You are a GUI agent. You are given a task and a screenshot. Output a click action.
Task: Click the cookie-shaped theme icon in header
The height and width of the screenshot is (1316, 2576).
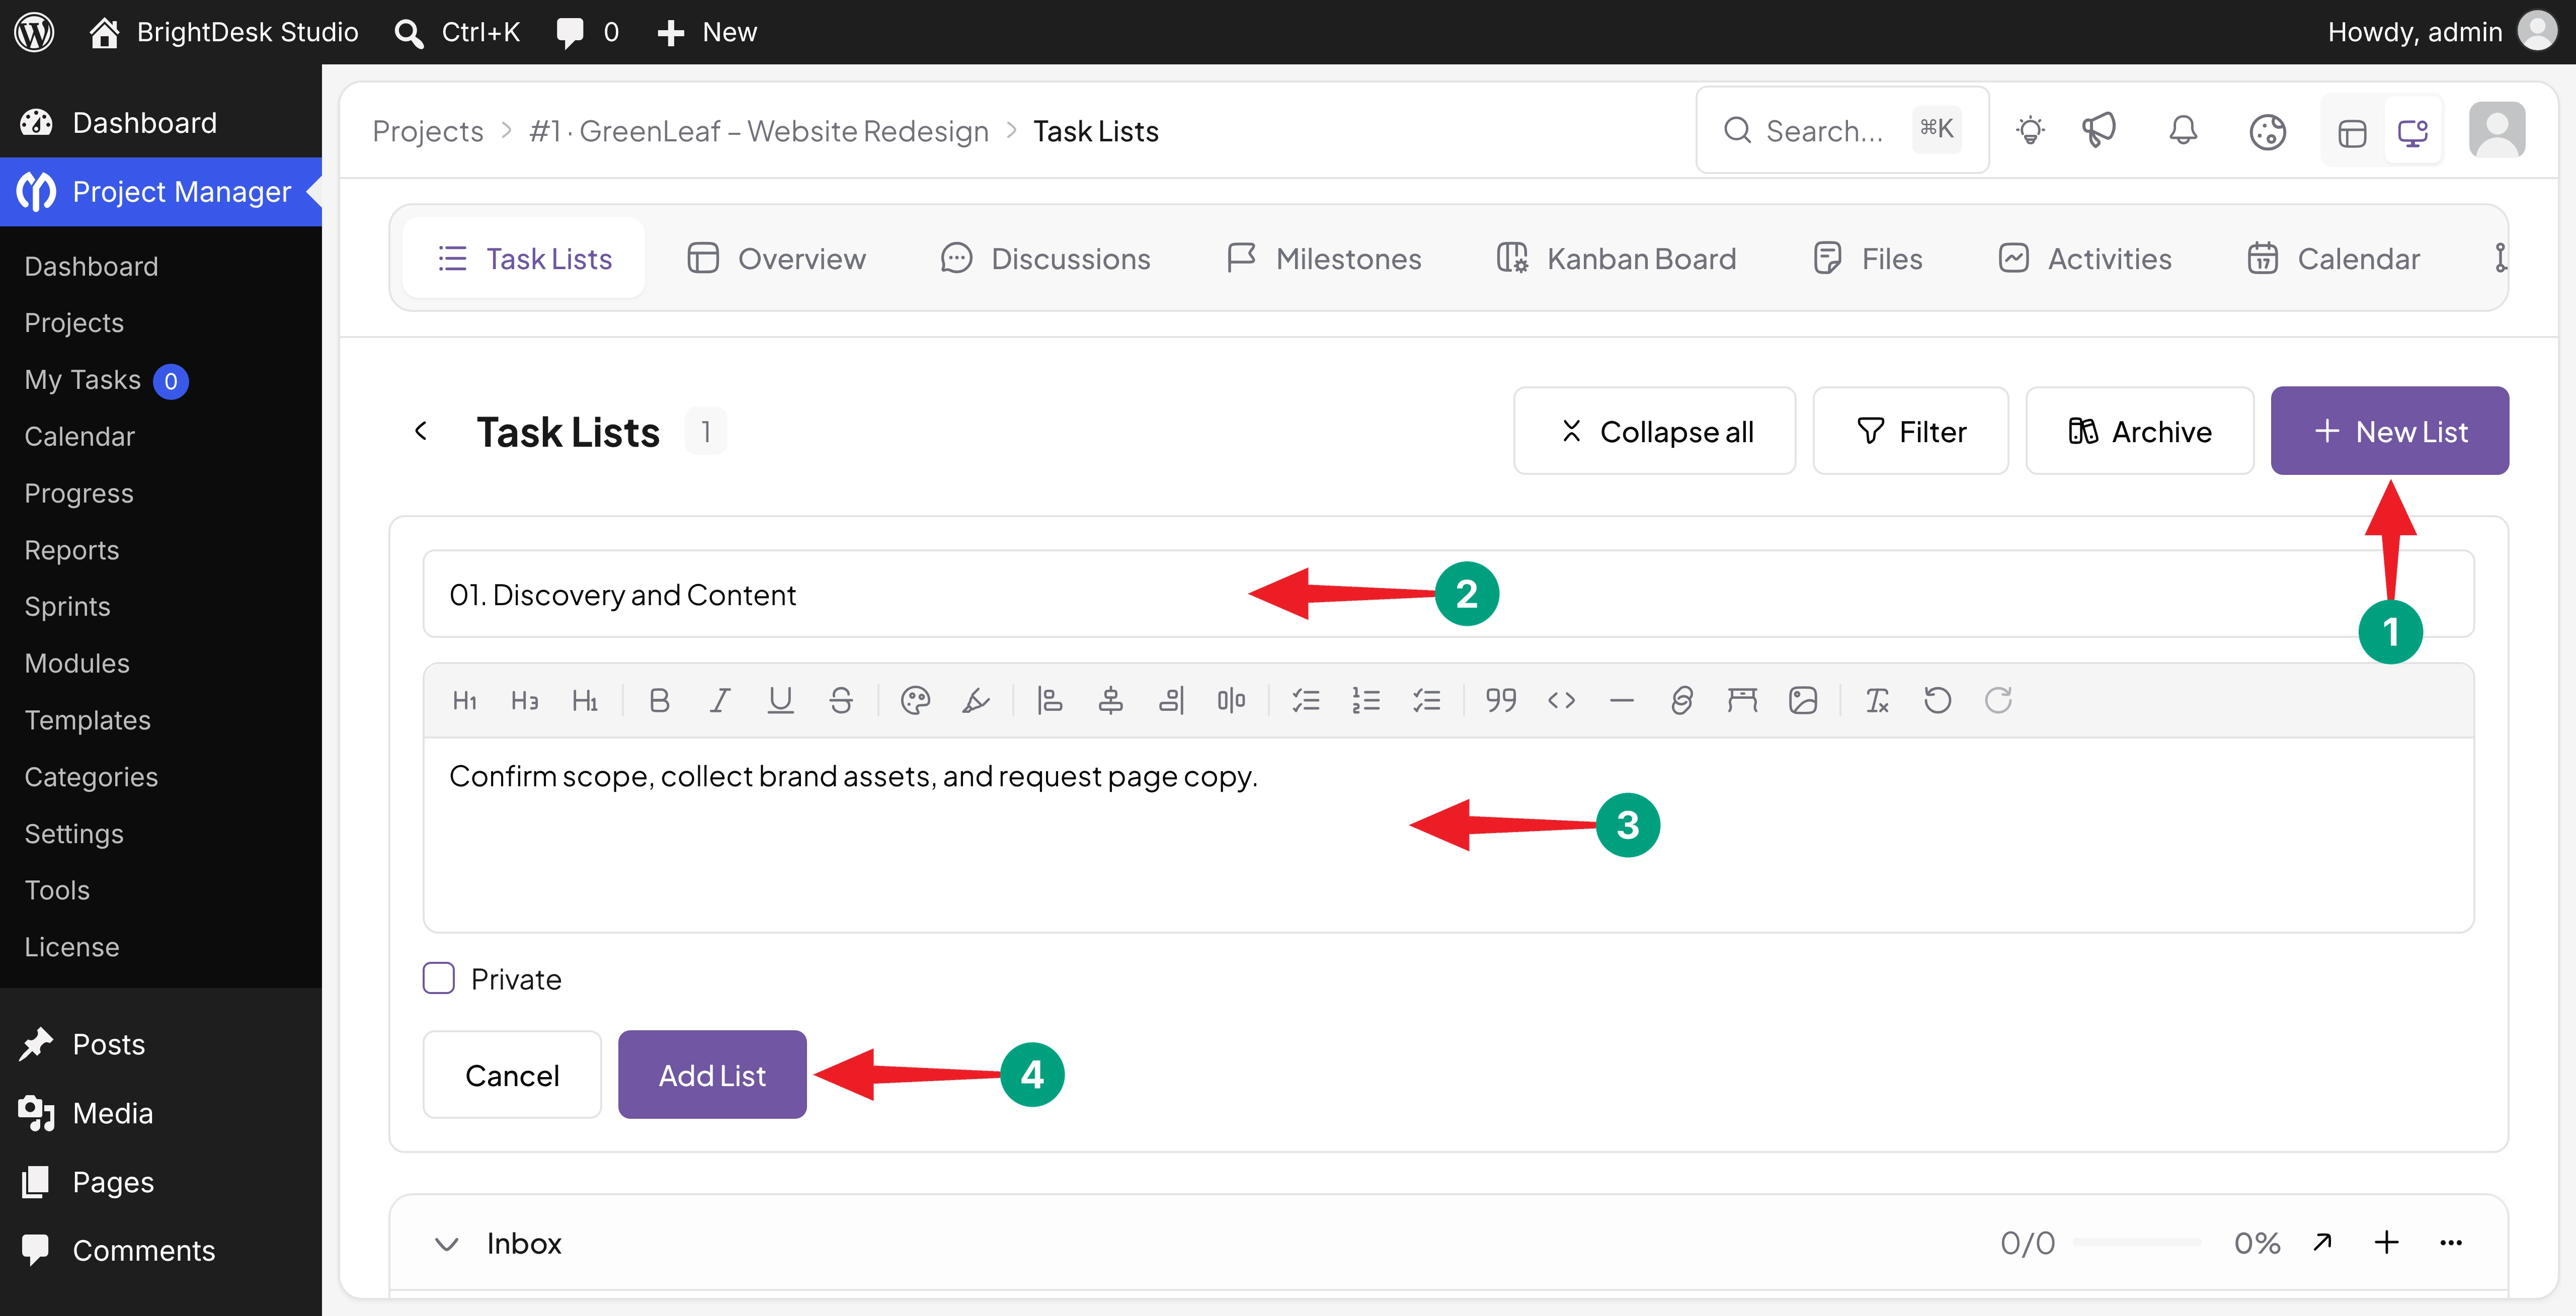tap(2267, 131)
